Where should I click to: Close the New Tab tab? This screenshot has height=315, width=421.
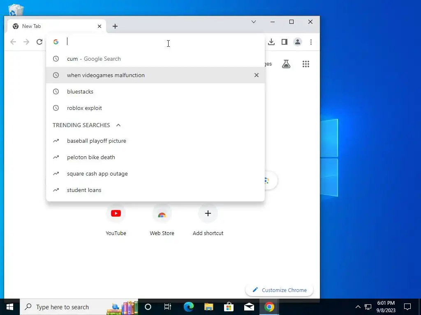pos(99,26)
